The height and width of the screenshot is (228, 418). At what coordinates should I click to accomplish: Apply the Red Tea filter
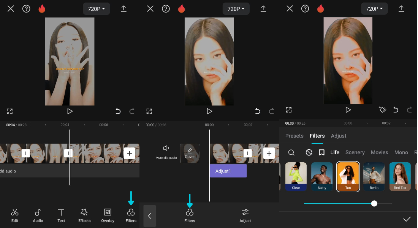[x=400, y=177]
